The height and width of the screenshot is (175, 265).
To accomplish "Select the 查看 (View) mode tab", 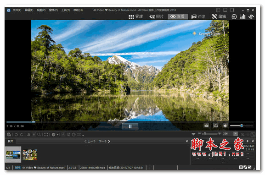I will [178, 16].
